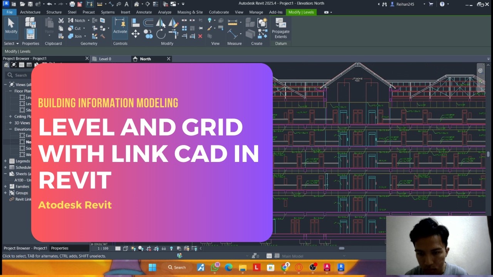This screenshot has height=277, width=493.
Task: Click the Default 3D View house icon
Action: tap(136, 4)
